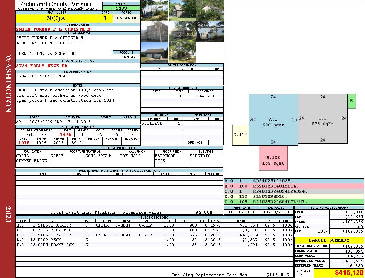
Task: Click A.0 SINGLE FAMILY section row
Action: pyautogui.click(x=154, y=225)
